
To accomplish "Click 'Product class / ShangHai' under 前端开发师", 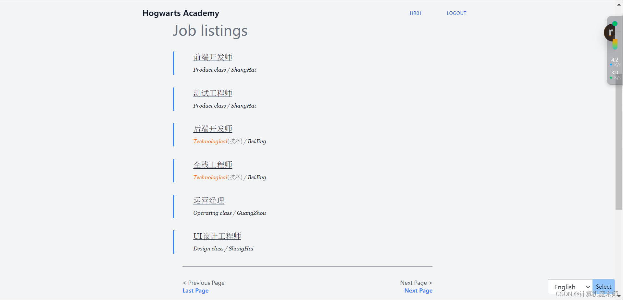I will point(224,70).
